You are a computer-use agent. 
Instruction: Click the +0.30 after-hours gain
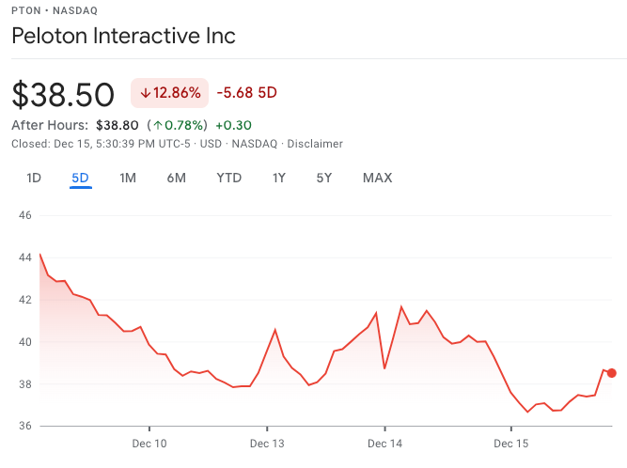[x=233, y=126]
